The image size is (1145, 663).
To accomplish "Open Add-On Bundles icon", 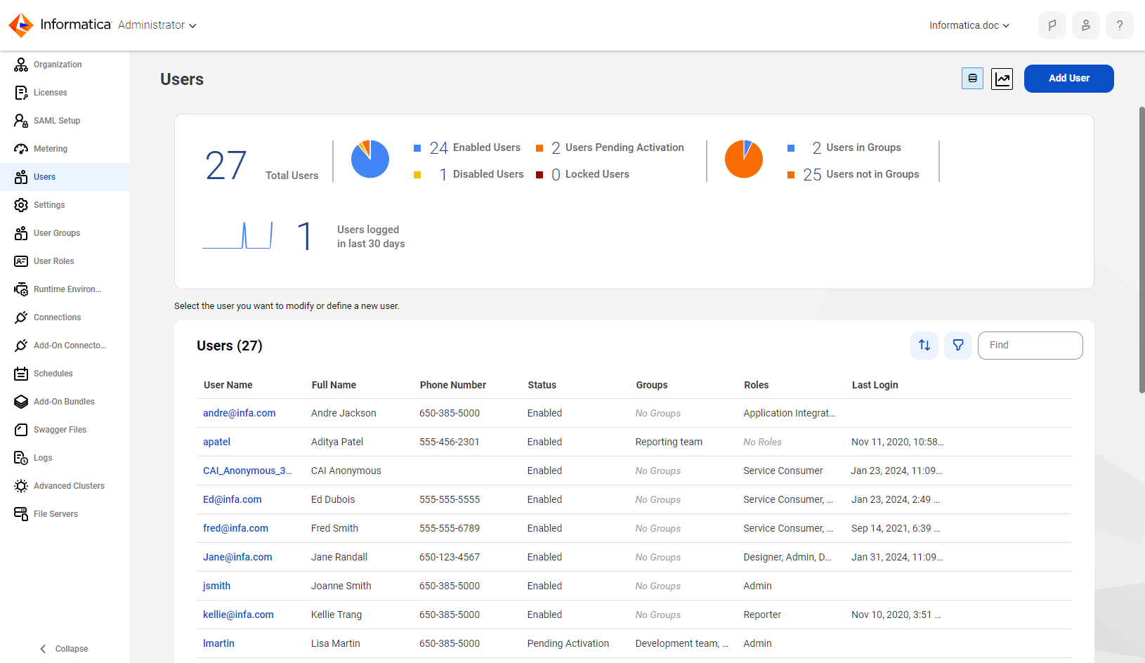I will [x=21, y=402].
